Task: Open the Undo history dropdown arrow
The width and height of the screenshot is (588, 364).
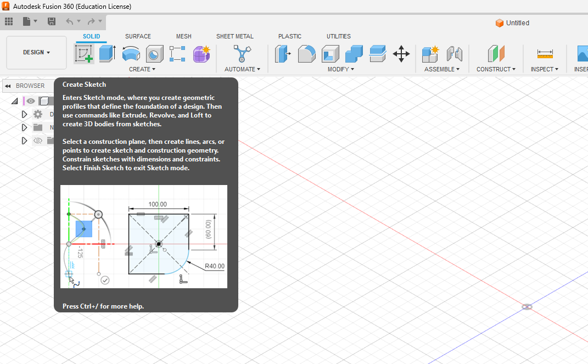Action: click(79, 21)
